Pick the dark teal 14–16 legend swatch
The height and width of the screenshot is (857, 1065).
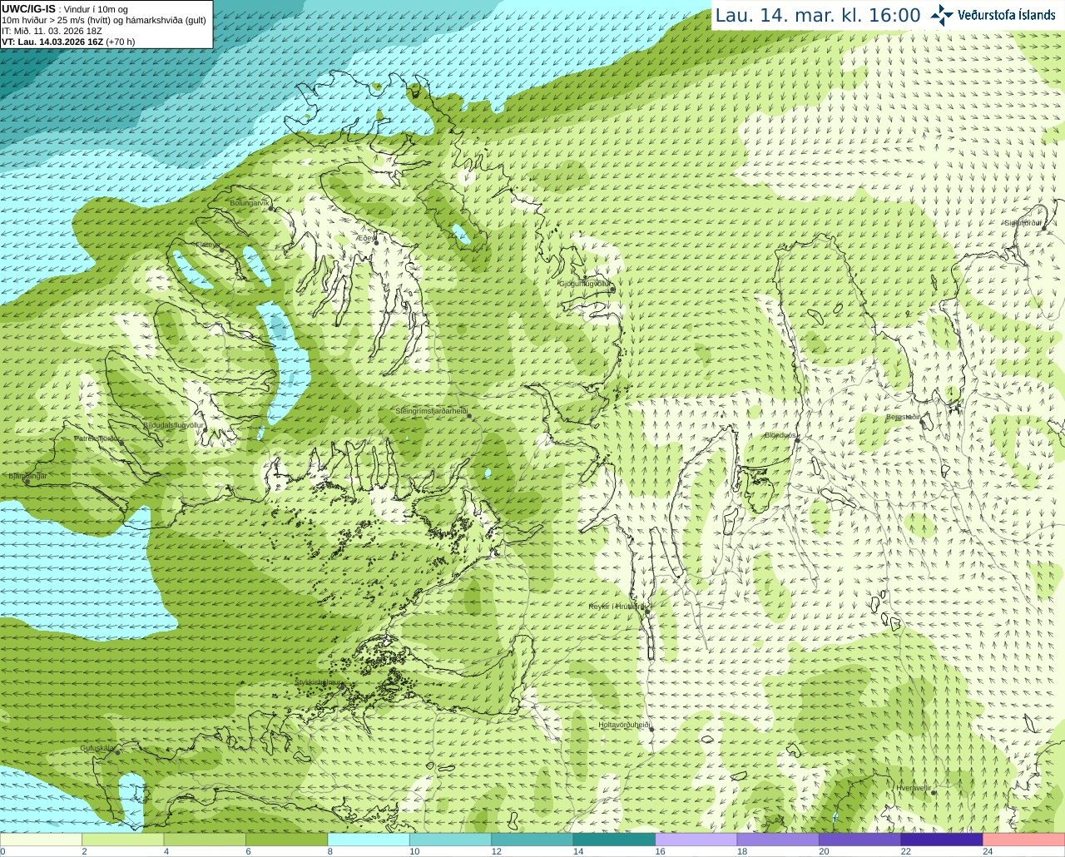tap(614, 840)
